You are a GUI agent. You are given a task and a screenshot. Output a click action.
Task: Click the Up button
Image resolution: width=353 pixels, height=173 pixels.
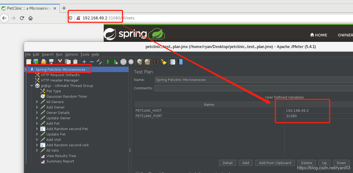pyautogui.click(x=324, y=163)
